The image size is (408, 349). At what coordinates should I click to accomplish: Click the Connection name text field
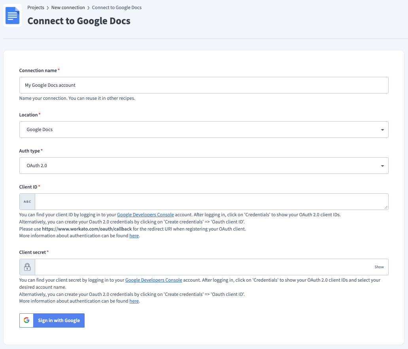point(204,85)
